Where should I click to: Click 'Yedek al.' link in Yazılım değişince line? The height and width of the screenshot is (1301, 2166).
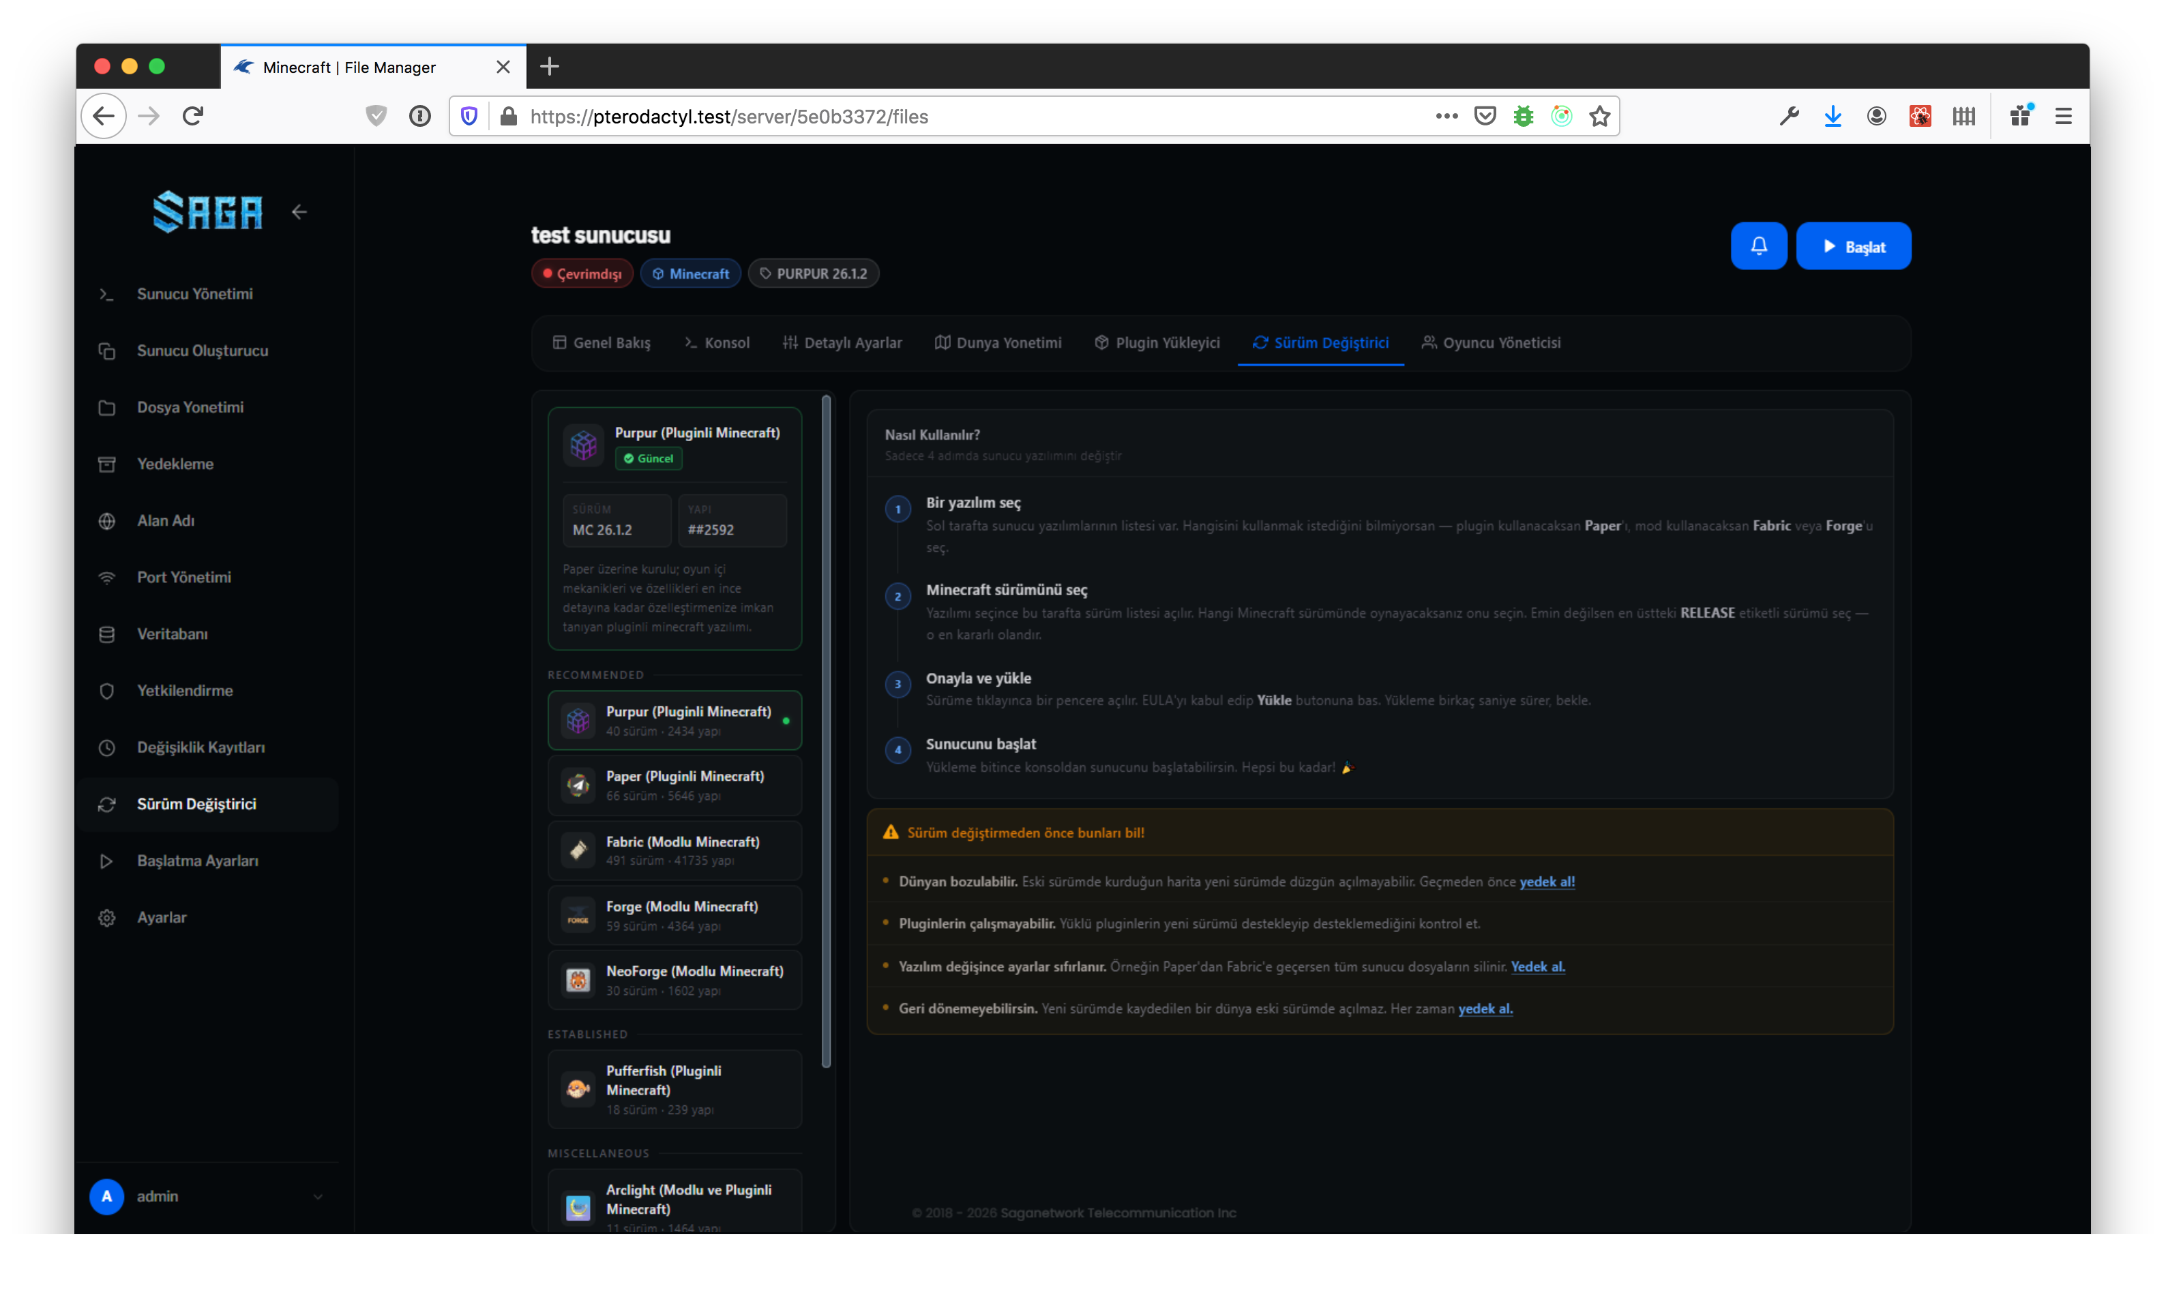tap(1539, 967)
